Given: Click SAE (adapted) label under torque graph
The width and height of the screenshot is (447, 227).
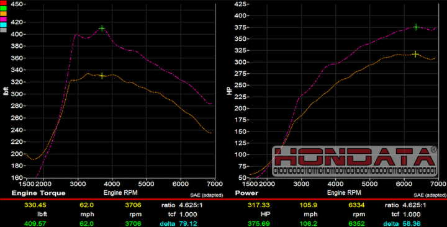Looking at the screenshot, I should (206, 195).
